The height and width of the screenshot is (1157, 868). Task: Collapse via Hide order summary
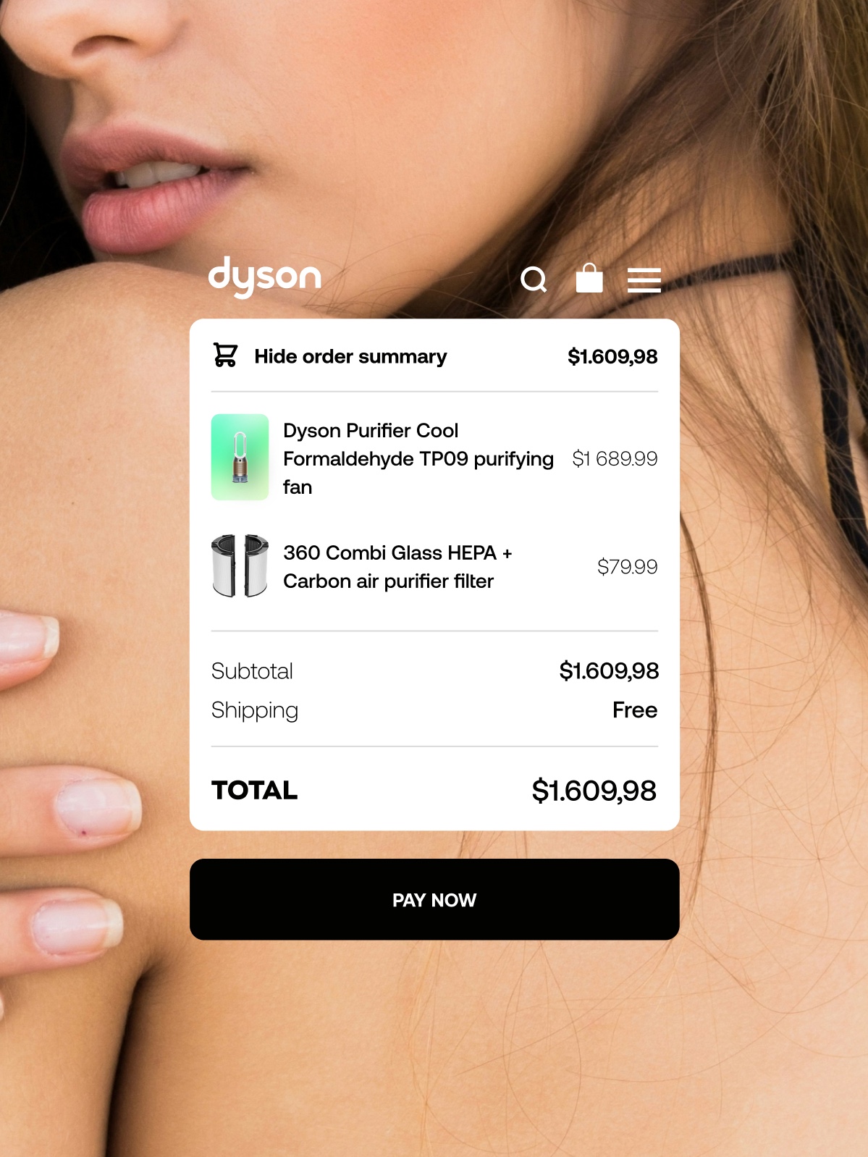(x=350, y=356)
